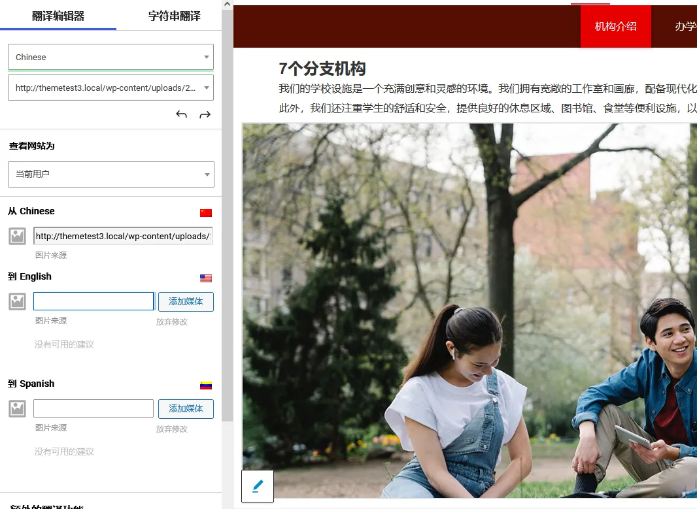This screenshot has height=509, width=697.
Task: Click the previous string arrow icon
Action: pyautogui.click(x=181, y=115)
